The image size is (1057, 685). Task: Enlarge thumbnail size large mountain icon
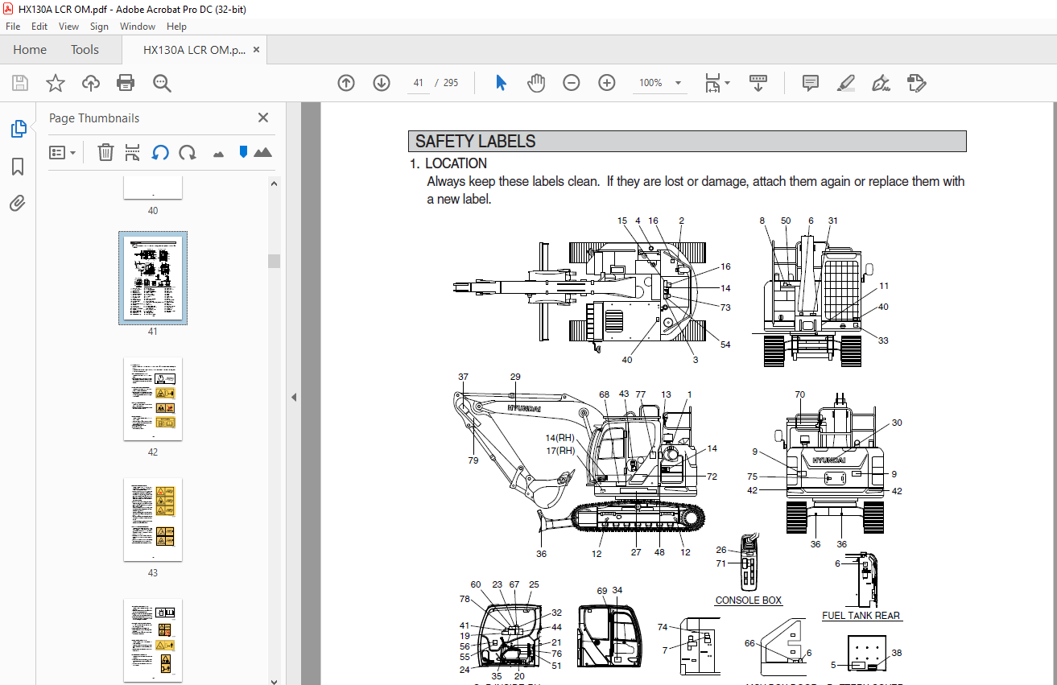(x=262, y=152)
